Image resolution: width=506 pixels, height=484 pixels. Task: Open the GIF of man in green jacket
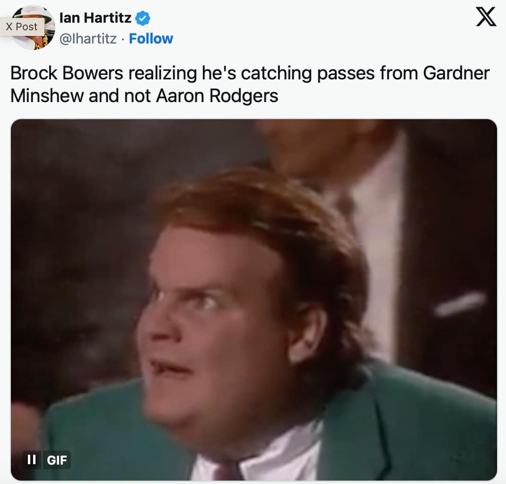253,300
